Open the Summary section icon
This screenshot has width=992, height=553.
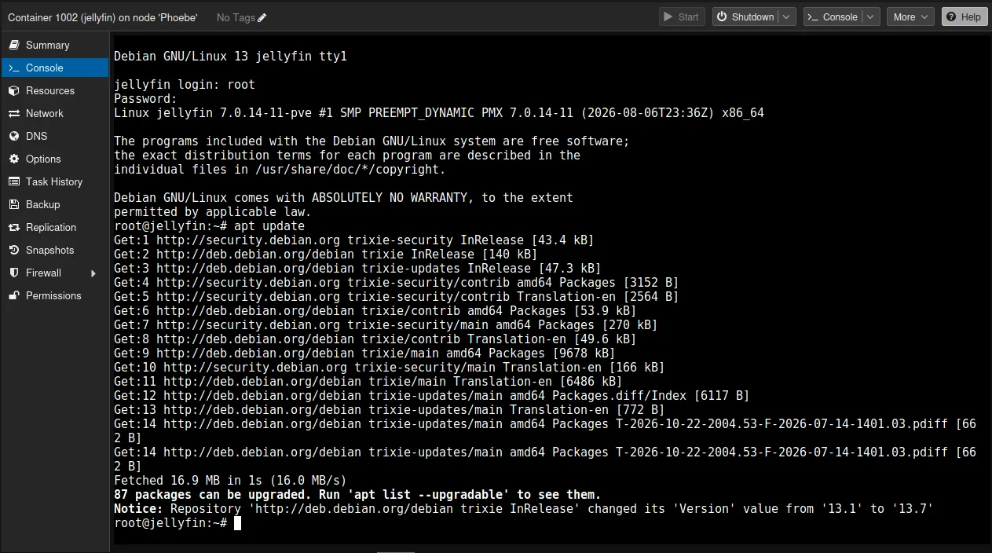[13, 45]
